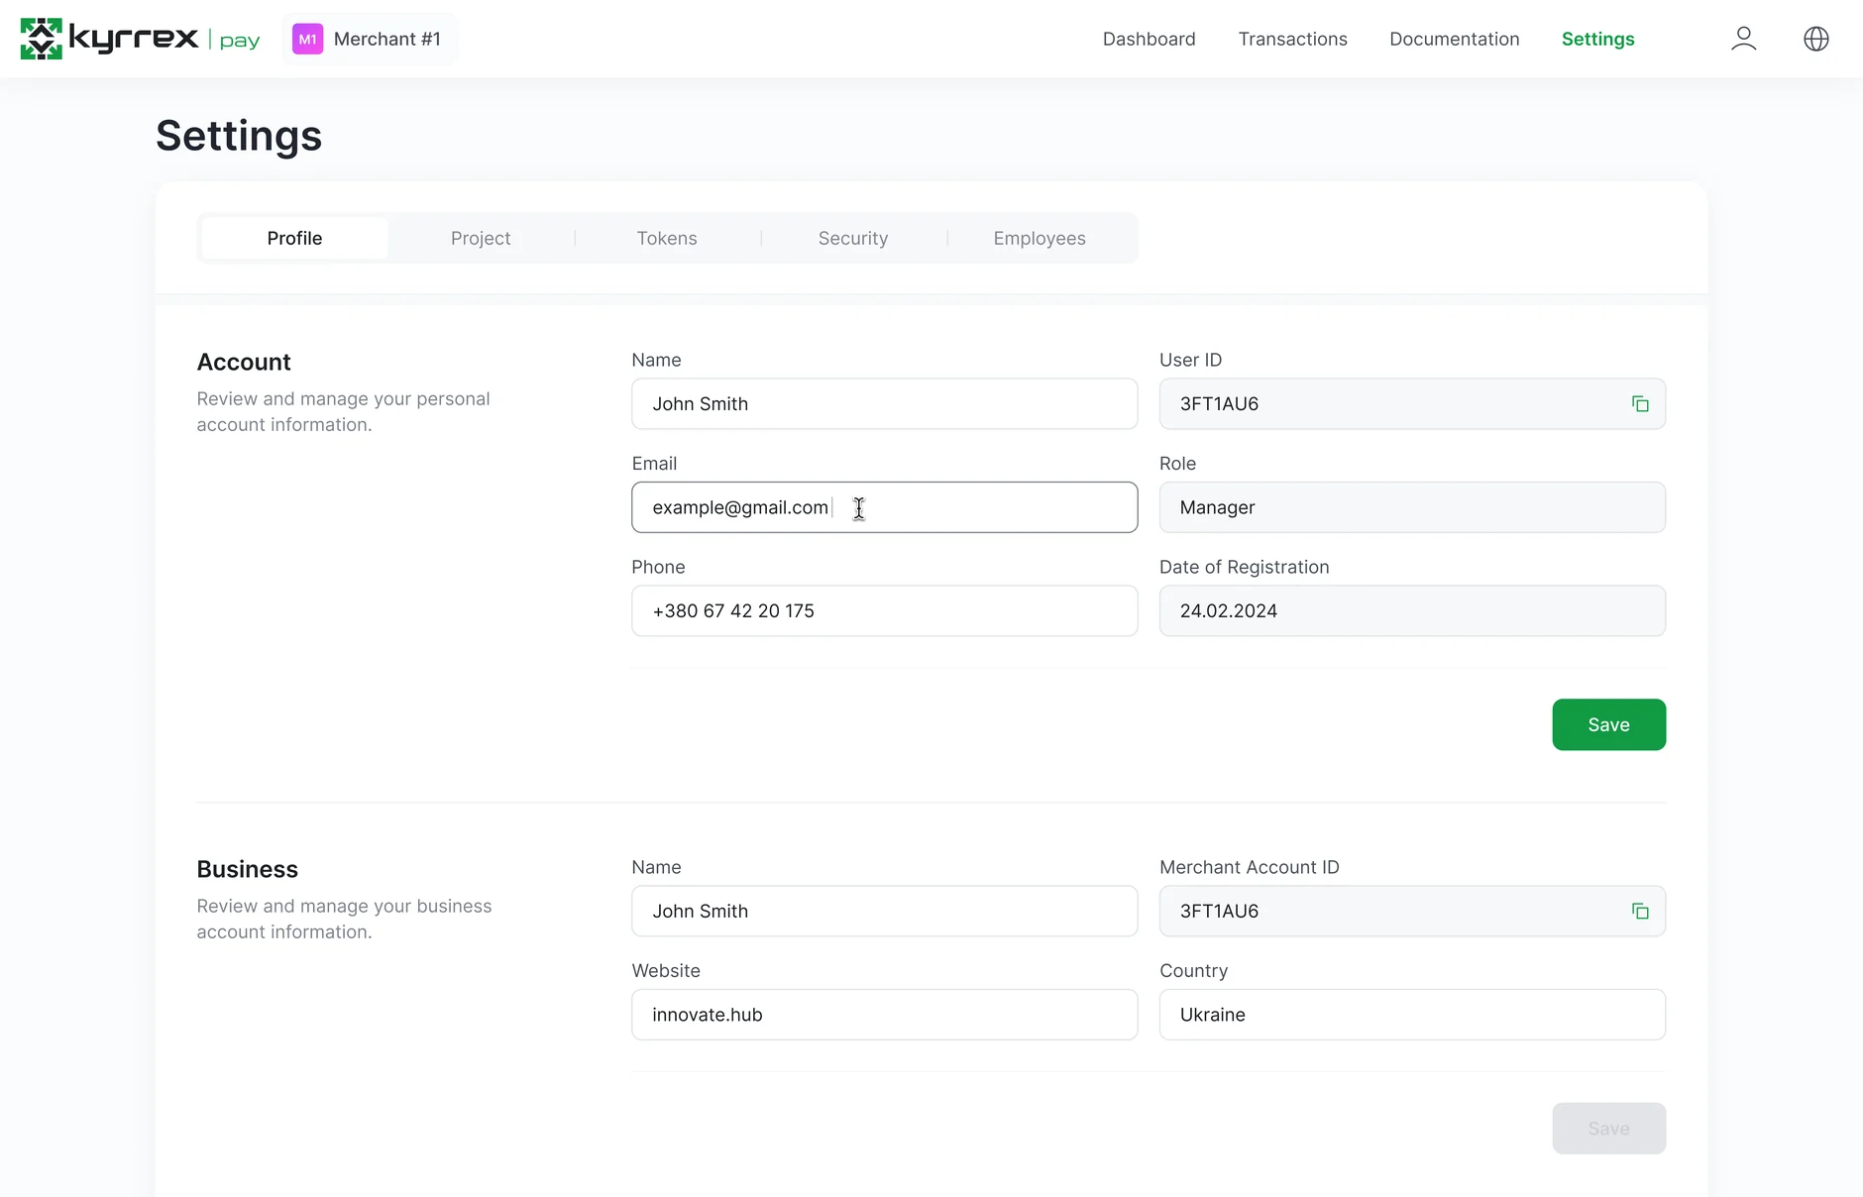Click the Account section heading
The height and width of the screenshot is (1197, 1863).
pos(244,362)
